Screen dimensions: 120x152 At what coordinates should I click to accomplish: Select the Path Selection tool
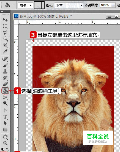click(x=5, y=123)
